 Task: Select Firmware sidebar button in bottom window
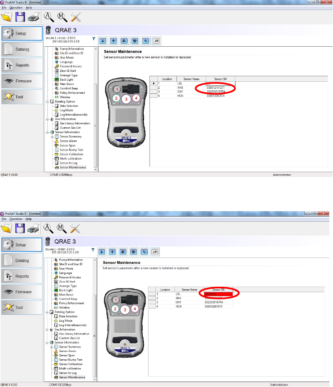tap(22, 292)
